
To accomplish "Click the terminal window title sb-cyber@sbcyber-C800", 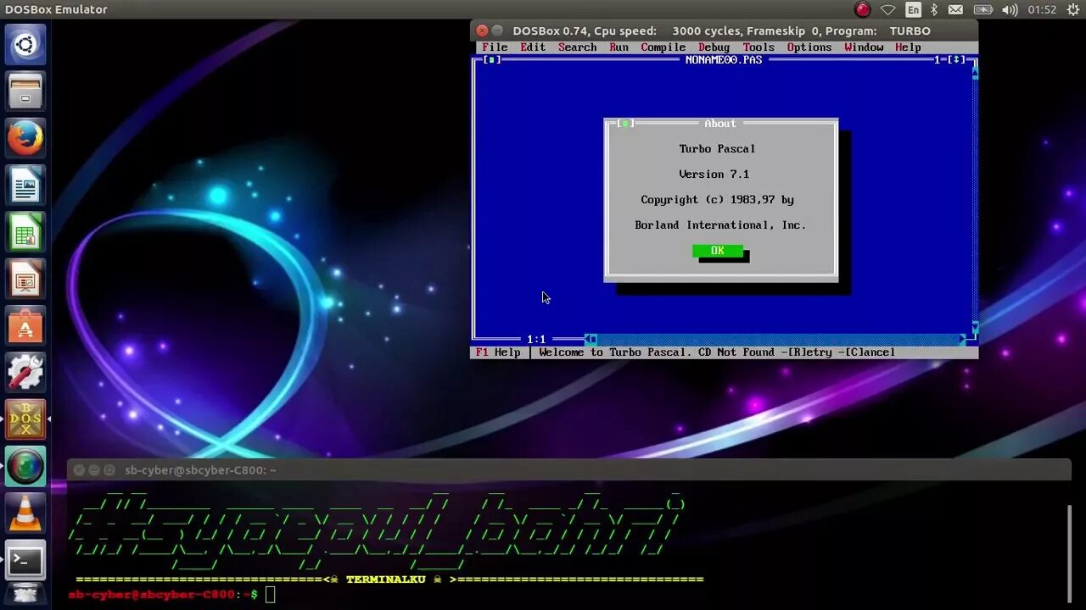I will click(x=200, y=470).
